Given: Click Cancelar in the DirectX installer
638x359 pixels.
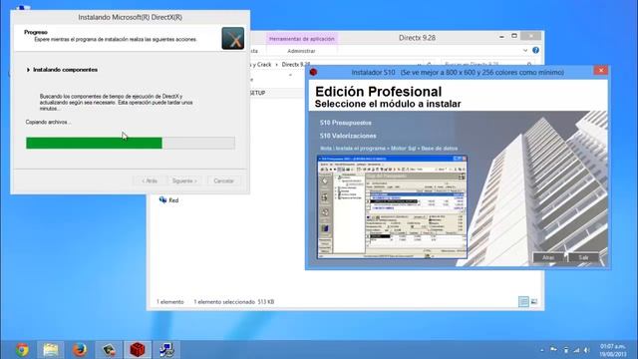Looking at the screenshot, I should pos(223,180).
